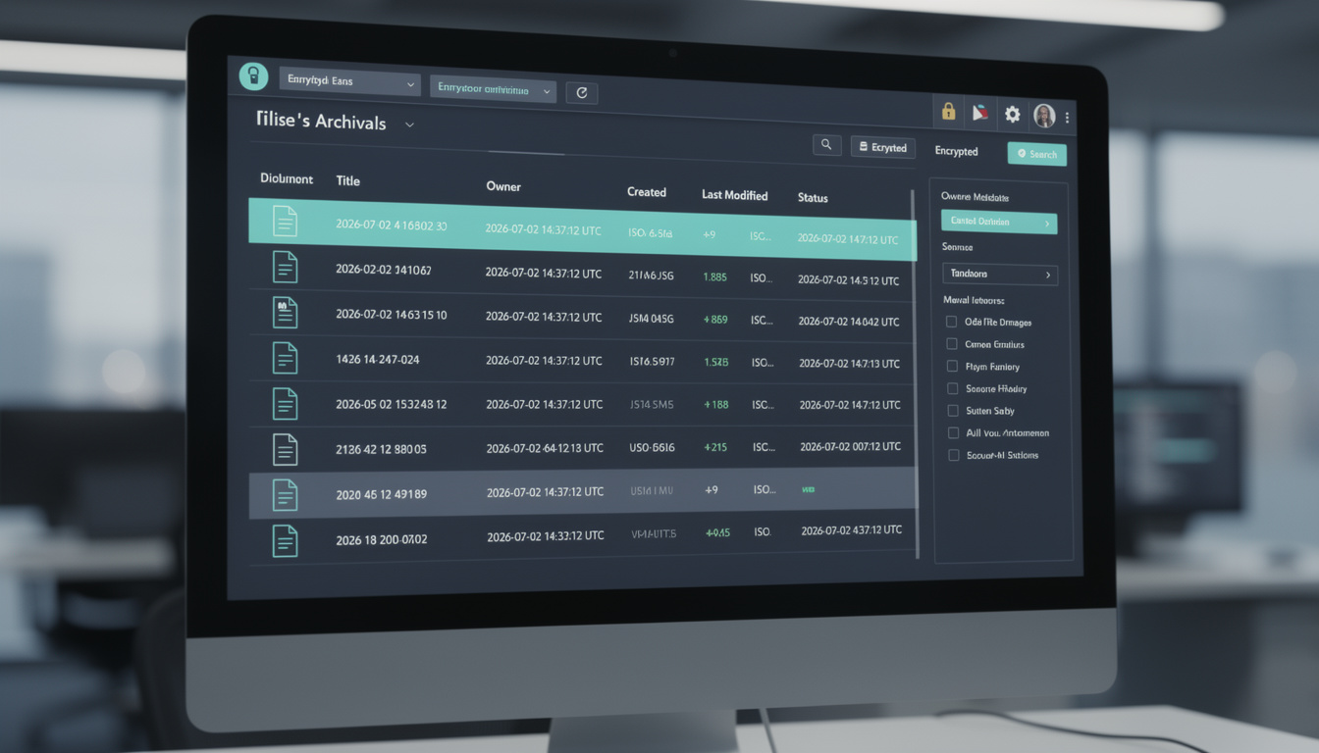Toggle the Sonone Hiadry checkbox
This screenshot has width=1319, height=753.
point(952,388)
